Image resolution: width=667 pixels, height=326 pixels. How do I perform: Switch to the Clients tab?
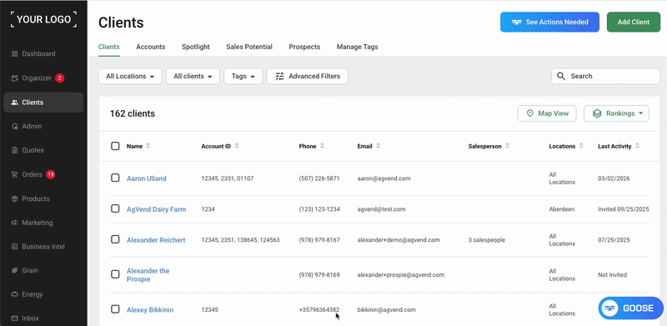pyautogui.click(x=109, y=47)
